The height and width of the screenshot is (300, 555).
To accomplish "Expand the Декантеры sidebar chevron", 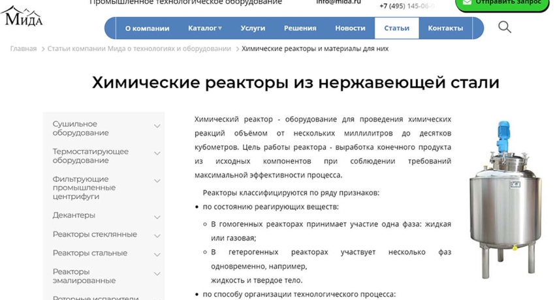I will 157,217.
